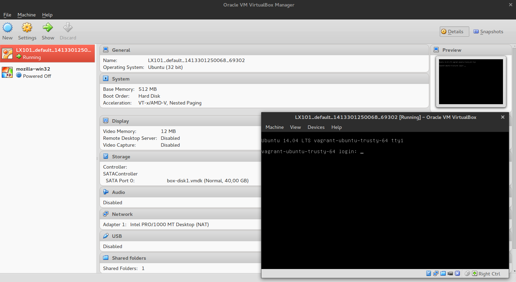This screenshot has height=282, width=516.
Task: Open the Machine menu in the running VM window
Action: (x=274, y=127)
